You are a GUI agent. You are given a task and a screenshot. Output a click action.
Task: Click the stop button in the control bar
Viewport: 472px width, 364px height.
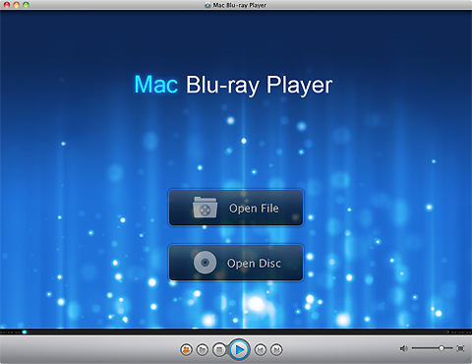point(219,350)
